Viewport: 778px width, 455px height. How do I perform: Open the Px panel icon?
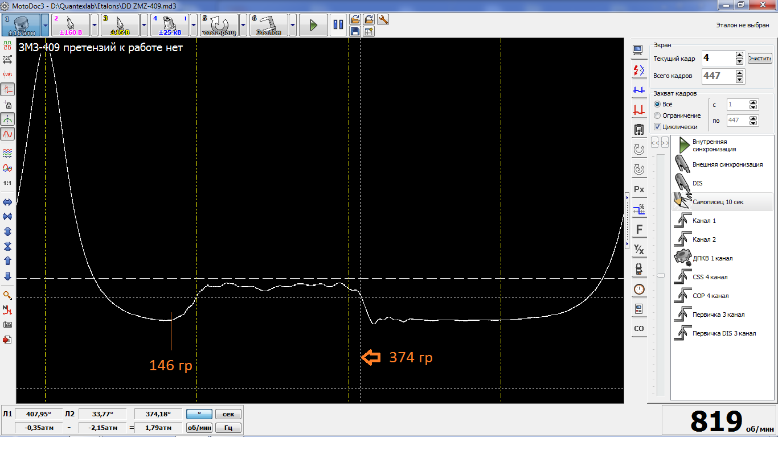point(639,189)
